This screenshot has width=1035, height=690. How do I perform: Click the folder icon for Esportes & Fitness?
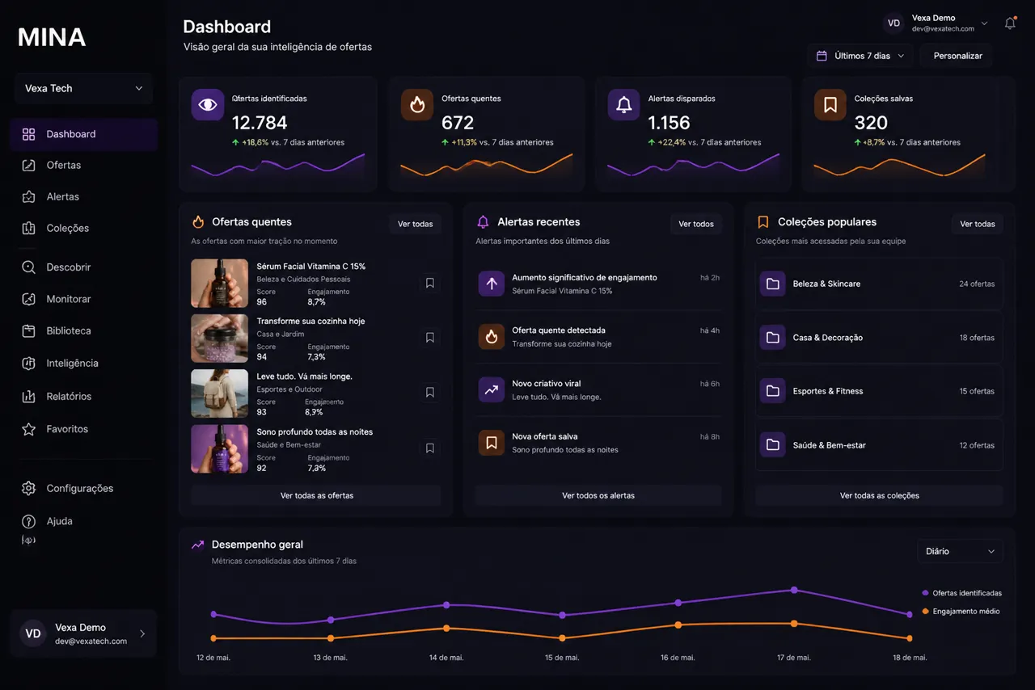772,391
